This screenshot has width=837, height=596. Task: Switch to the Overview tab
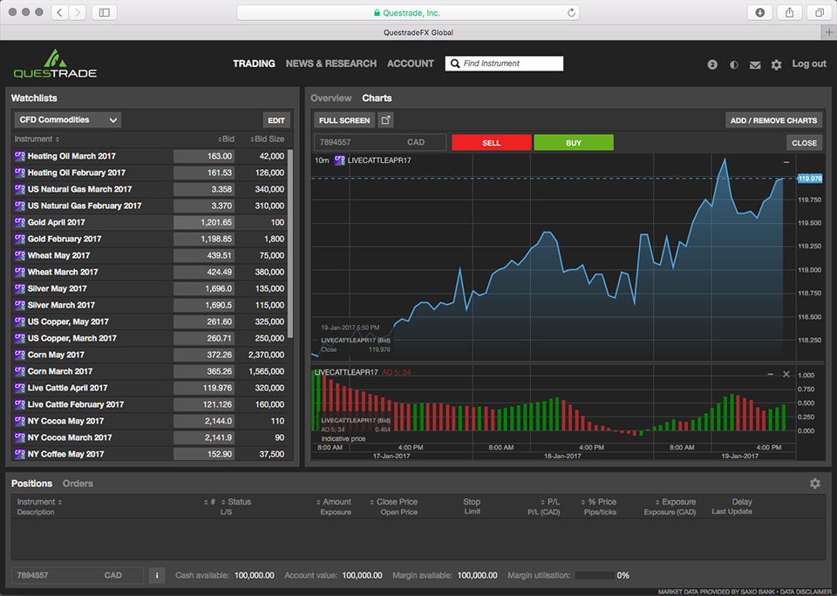pyautogui.click(x=331, y=98)
